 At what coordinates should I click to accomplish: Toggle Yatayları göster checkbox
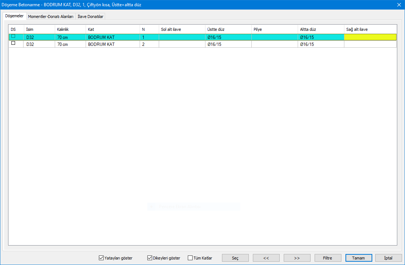(101, 258)
